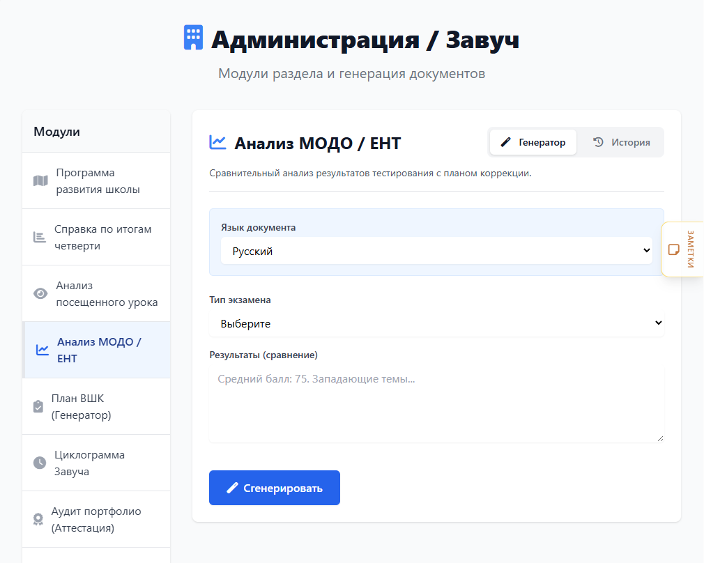The height and width of the screenshot is (563, 704).
Task: Open the План ВШК (Генератор) module
Action: 96,406
